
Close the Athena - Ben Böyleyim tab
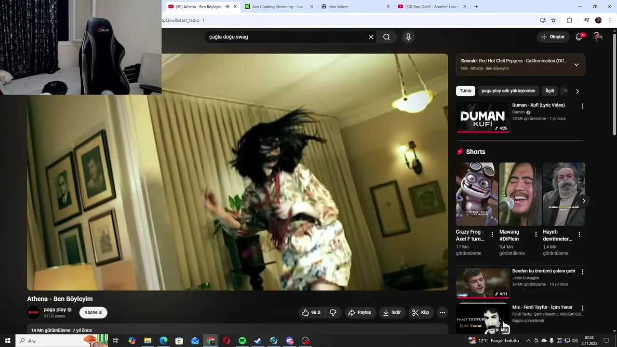[235, 7]
